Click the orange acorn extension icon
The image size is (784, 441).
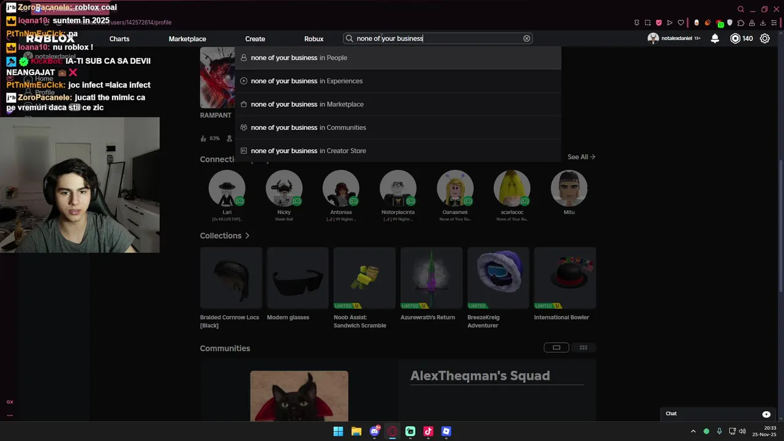click(708, 23)
